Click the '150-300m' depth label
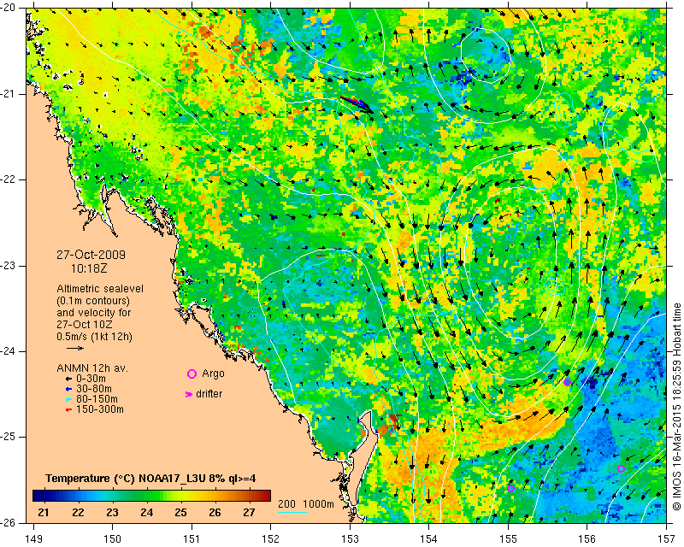Viewport: 684px width, 547px height. point(99,409)
